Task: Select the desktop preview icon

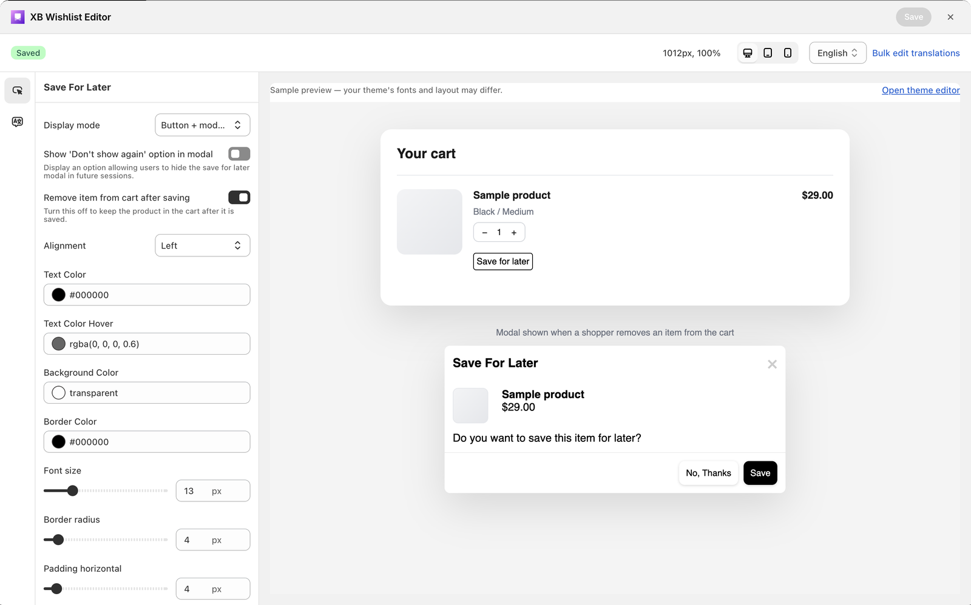Action: [x=748, y=53]
